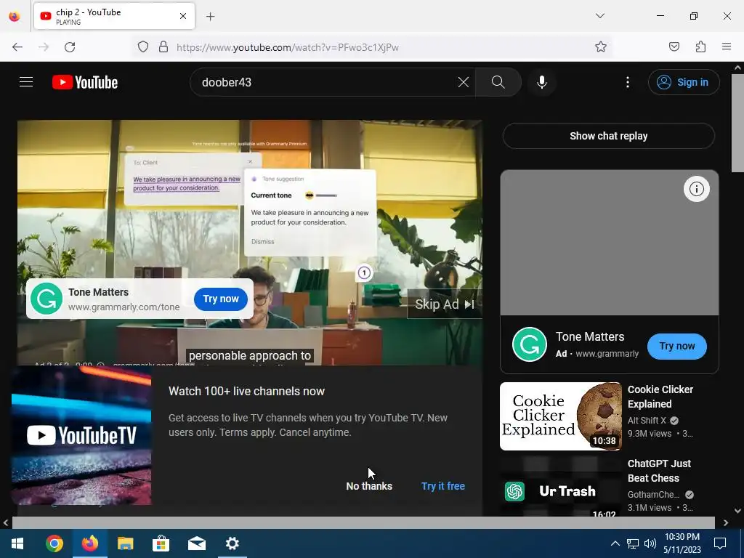Search with your voice microphone icon
Image resolution: width=744 pixels, height=558 pixels.
click(x=542, y=82)
